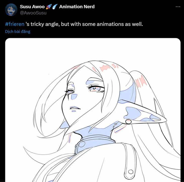Click the round button on the collar
The image size is (184, 182).
click(82, 144)
